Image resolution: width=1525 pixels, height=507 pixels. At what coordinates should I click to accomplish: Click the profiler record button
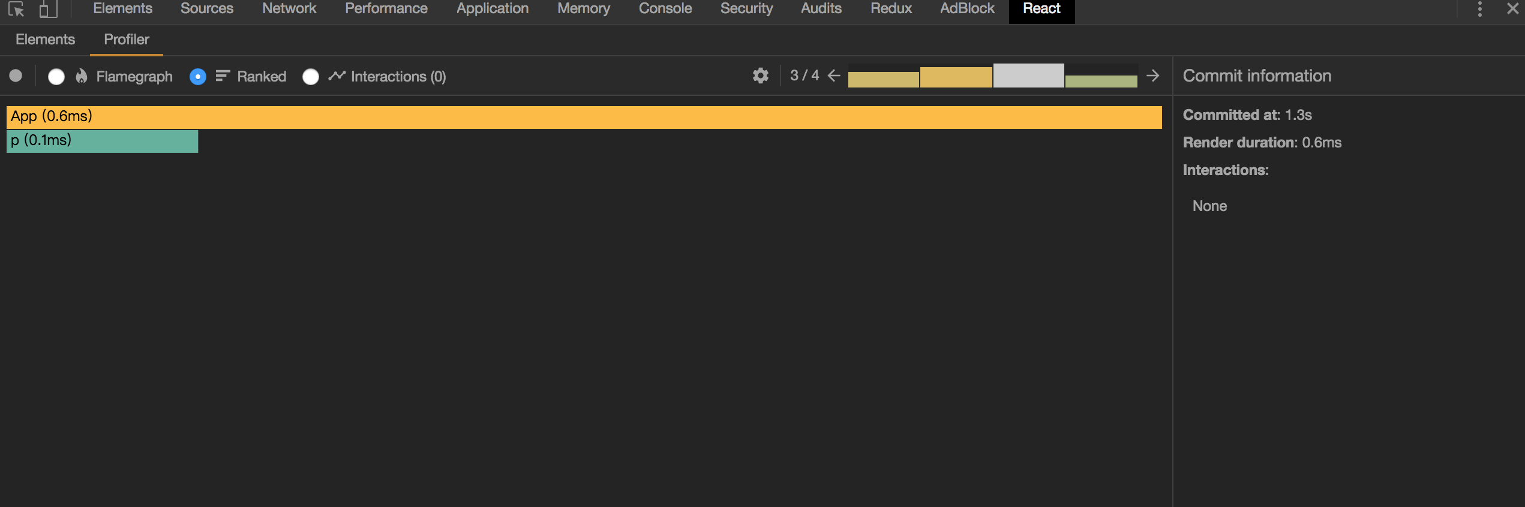click(x=16, y=76)
